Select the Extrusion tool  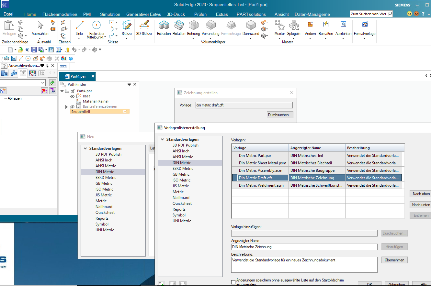click(x=164, y=27)
